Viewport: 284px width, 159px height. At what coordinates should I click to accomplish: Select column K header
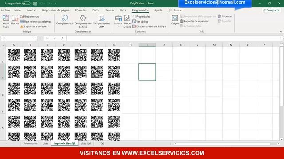point(181,45)
